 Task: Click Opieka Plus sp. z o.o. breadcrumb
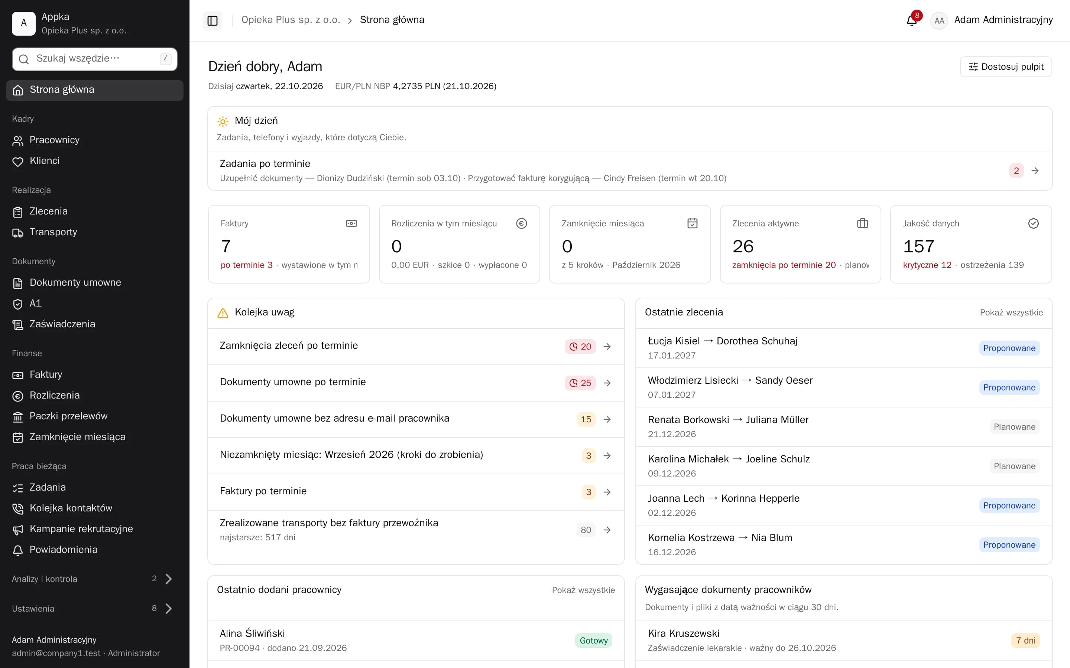[291, 20]
